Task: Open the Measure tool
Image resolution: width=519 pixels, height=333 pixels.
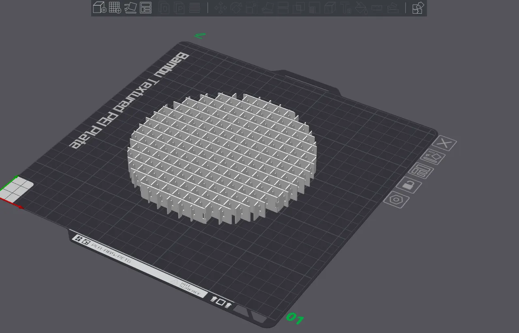Action: coord(376,8)
